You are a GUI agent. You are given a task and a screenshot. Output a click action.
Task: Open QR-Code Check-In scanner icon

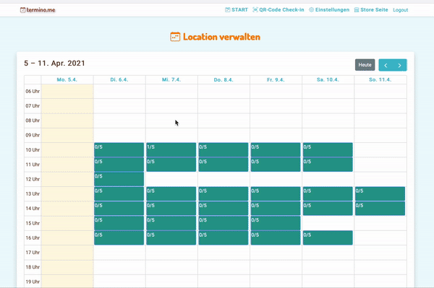pyautogui.click(x=255, y=10)
